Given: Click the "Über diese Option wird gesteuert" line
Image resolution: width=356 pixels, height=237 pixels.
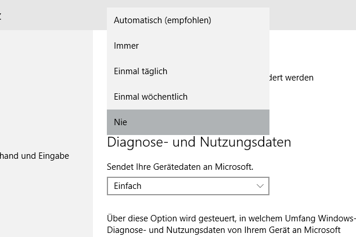Looking at the screenshot, I should coord(231,219).
